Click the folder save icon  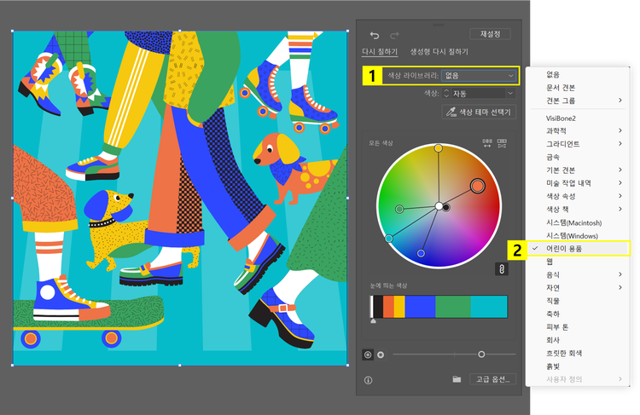coord(457,379)
